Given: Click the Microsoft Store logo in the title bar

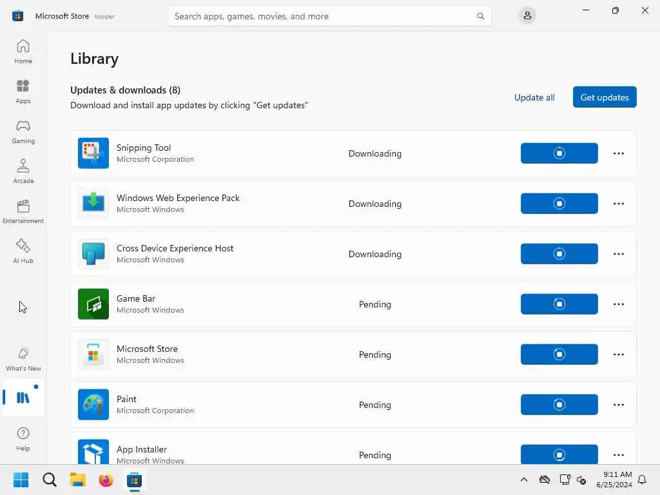Looking at the screenshot, I should (17, 16).
